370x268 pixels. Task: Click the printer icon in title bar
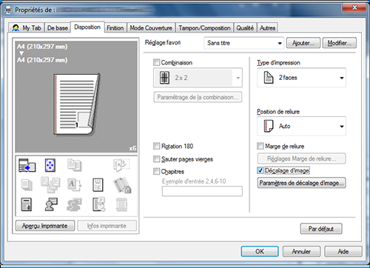pyautogui.click(x=8, y=10)
